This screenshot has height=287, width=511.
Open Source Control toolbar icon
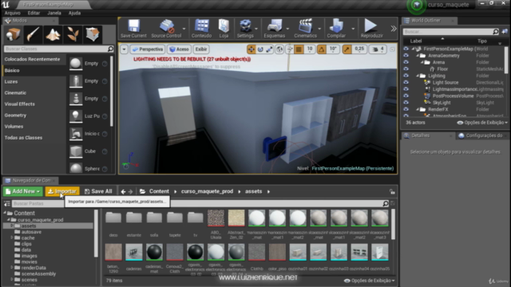(x=166, y=29)
